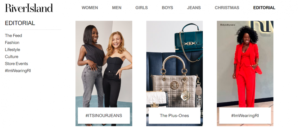Open the Fashion sidebar link
Viewport: 298px width, 128px height.
click(12, 42)
